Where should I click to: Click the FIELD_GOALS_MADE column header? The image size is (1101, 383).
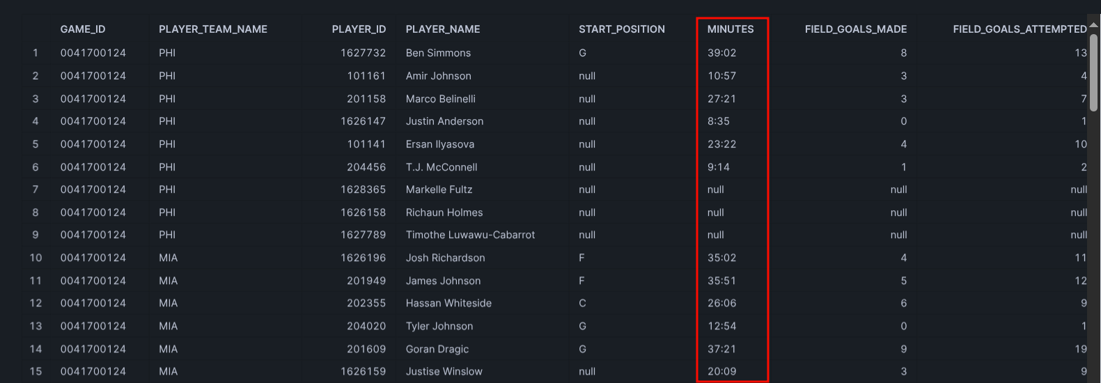click(856, 29)
